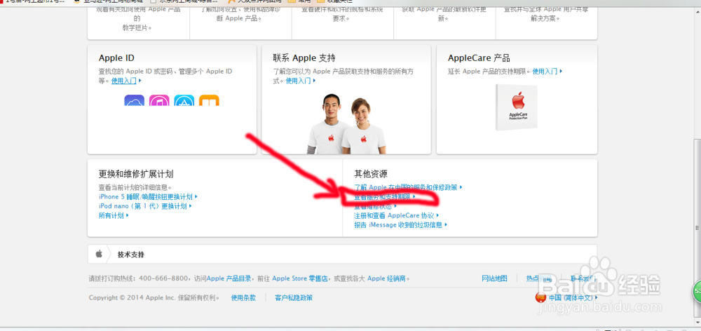Open Apple 经销商 footer link
Image resolution: width=701 pixels, height=331 pixels.
386,278
